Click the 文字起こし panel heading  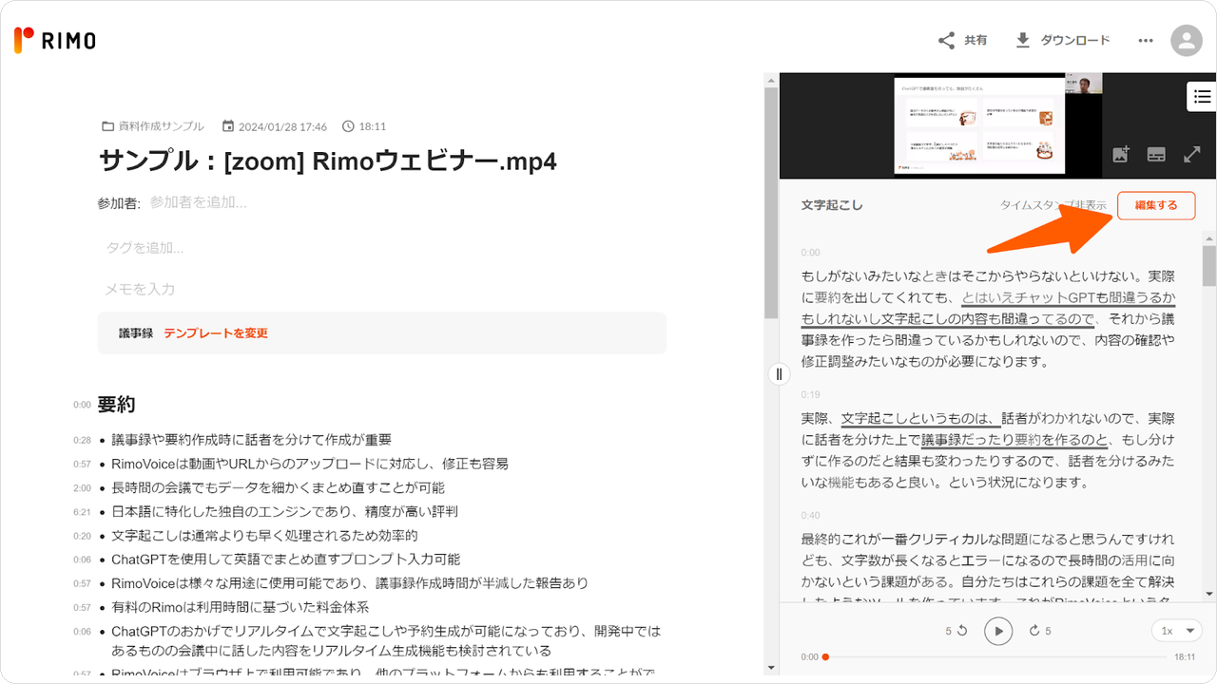[x=832, y=205]
